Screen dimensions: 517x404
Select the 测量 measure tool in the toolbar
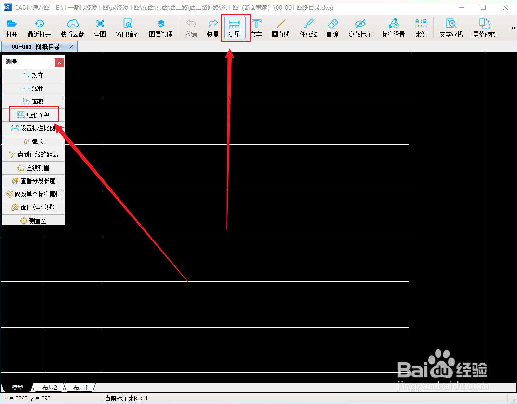pos(235,28)
